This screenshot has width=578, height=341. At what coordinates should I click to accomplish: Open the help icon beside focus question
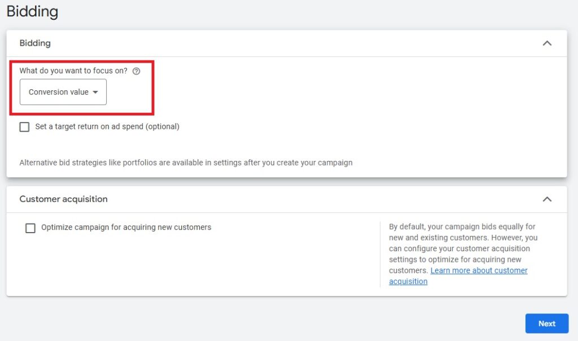(137, 71)
